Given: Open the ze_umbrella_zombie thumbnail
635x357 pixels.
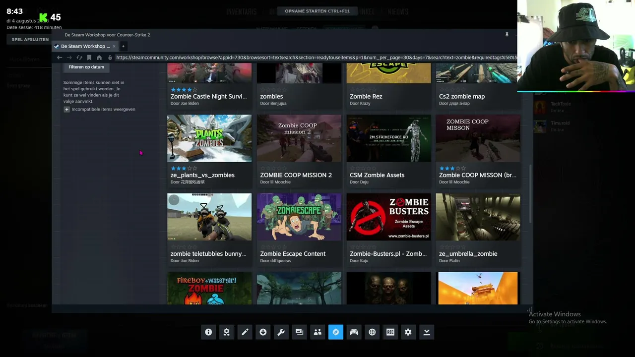Looking at the screenshot, I should [x=478, y=217].
